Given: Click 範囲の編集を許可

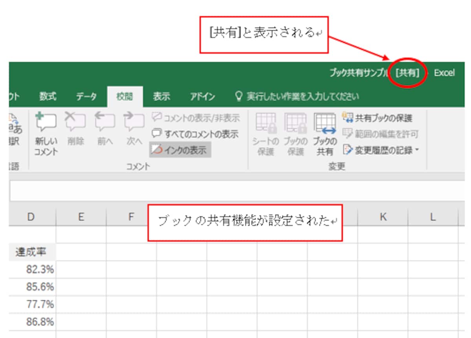Looking at the screenshot, I should (x=380, y=134).
